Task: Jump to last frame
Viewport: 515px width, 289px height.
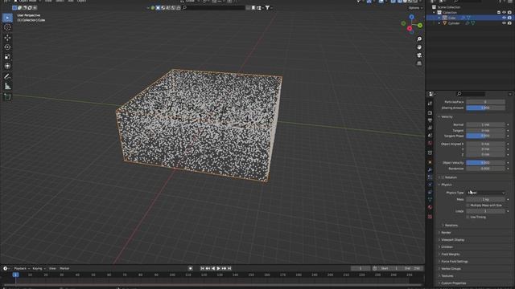Action: [x=229, y=268]
